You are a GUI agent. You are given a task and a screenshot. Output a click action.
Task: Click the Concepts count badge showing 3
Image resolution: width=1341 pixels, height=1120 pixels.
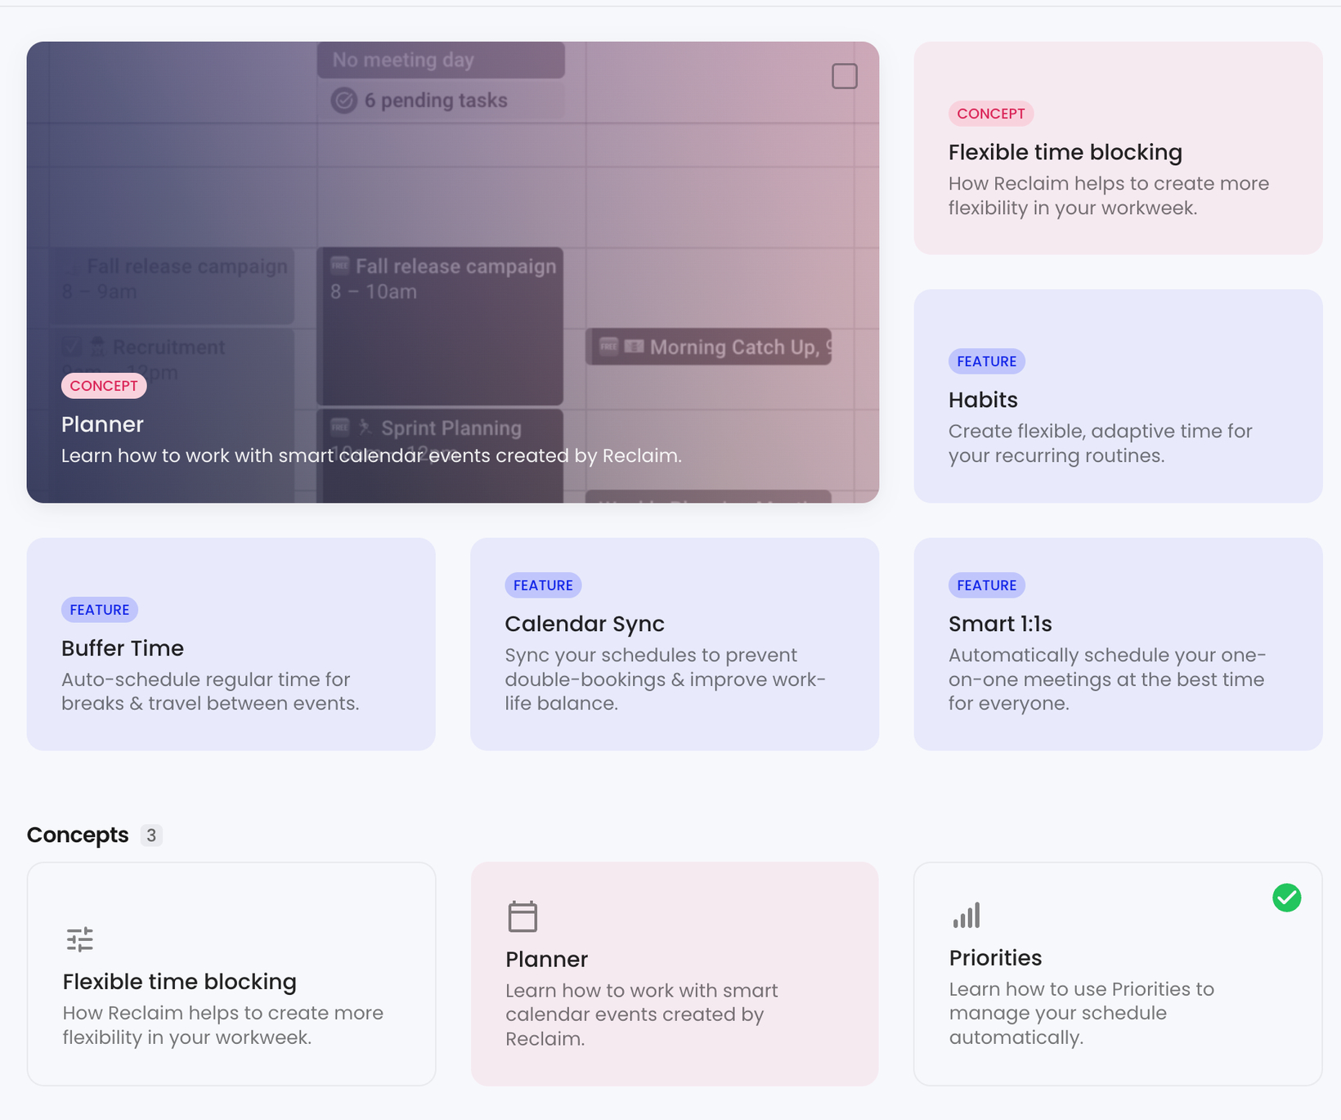151,836
